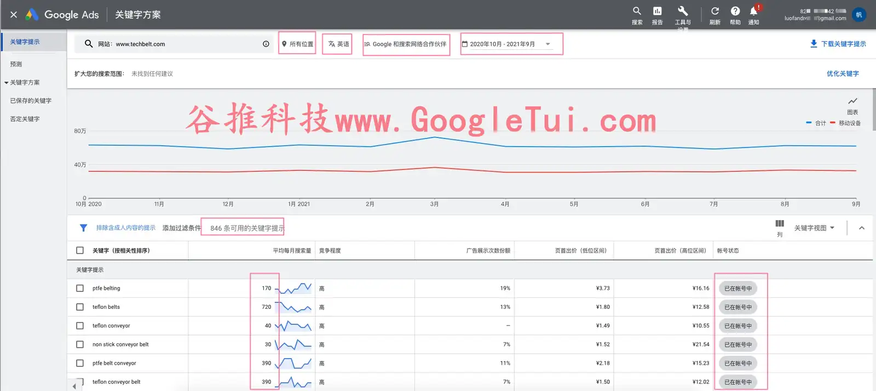The width and height of the screenshot is (876, 391).
Task: Check the ptfe belt conveyor row
Action: [80, 363]
